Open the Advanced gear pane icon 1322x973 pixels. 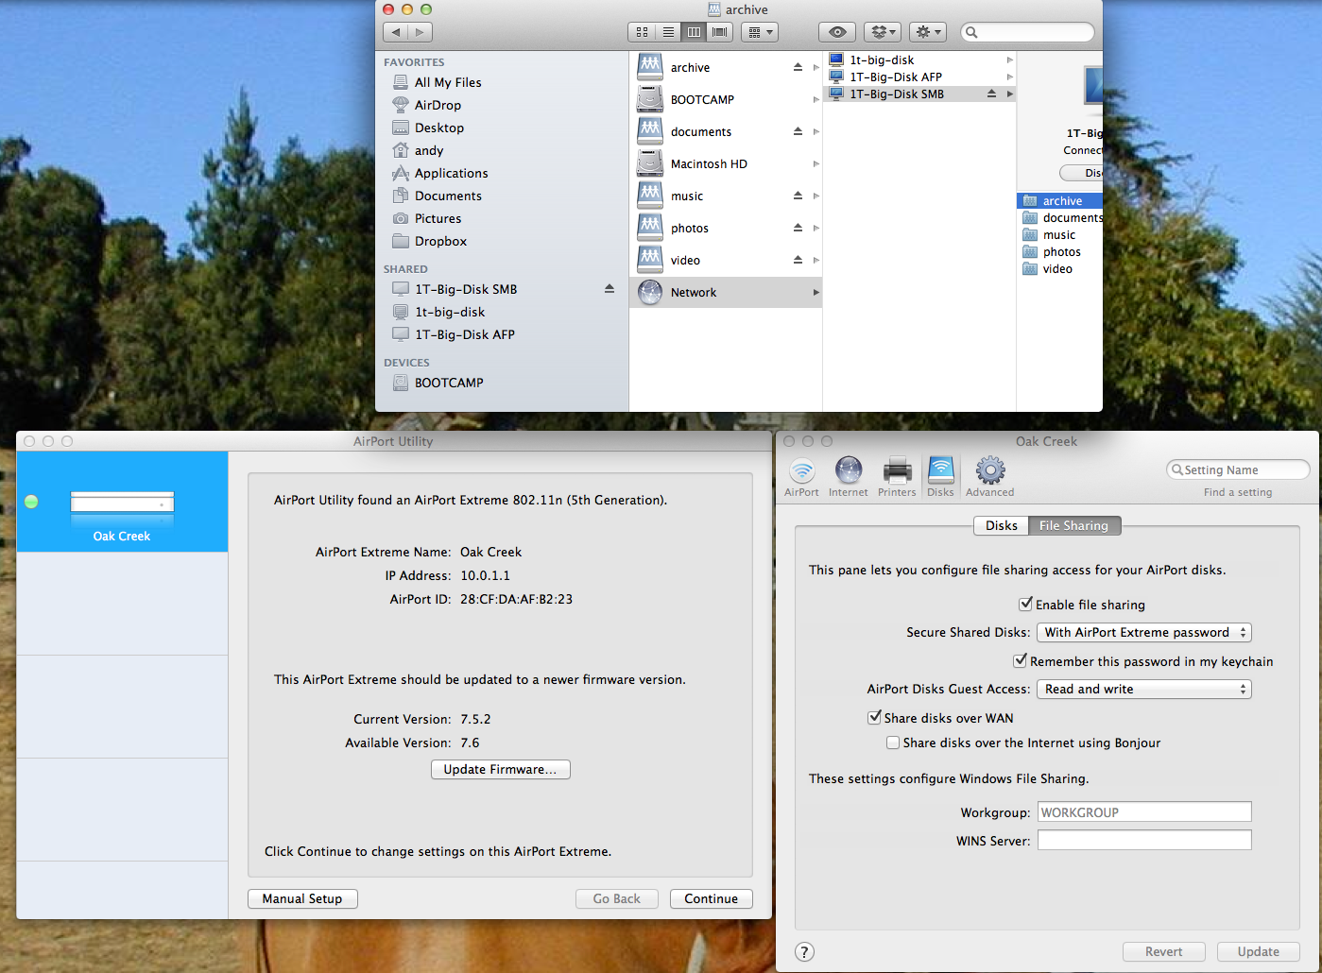989,477
